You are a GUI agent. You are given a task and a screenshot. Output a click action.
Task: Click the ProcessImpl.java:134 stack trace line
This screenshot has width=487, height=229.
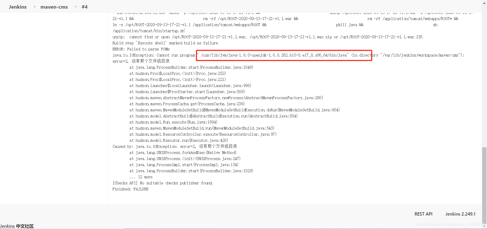tap(184, 165)
